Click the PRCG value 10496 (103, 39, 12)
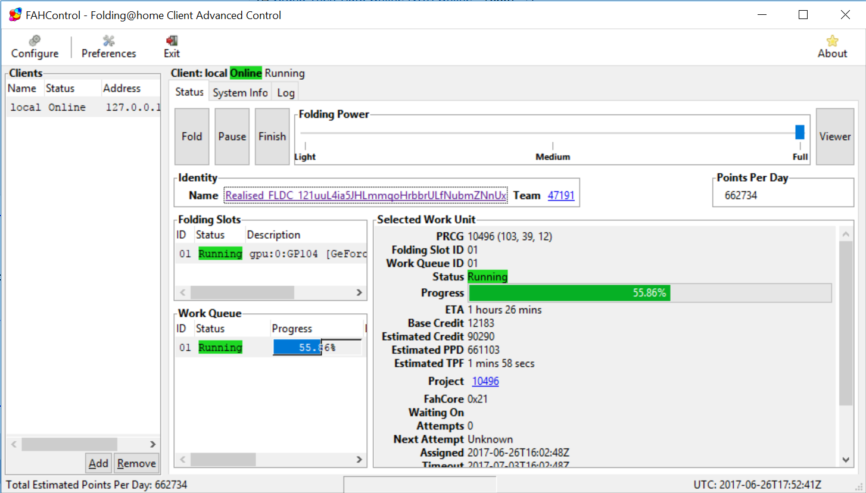The width and height of the screenshot is (866, 493). point(510,237)
